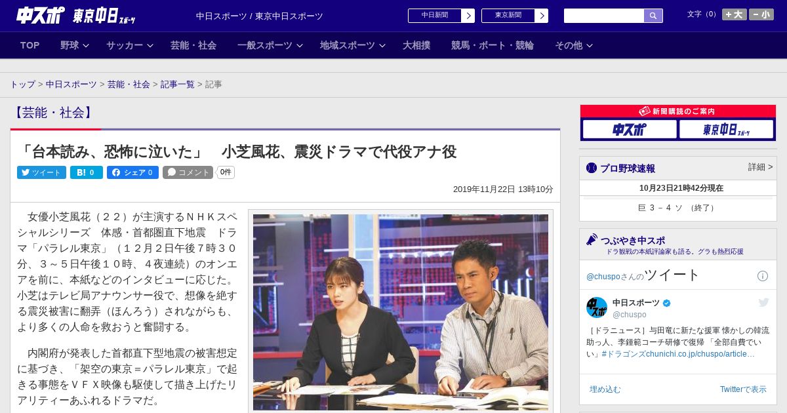Screen dimensions: 787x413
Task: Click the Twitterで表示 link
Action: coord(743,389)
